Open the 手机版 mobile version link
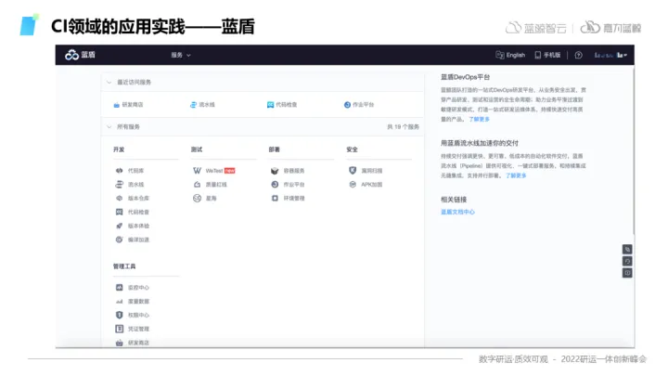Screen dimensions: 668x376 tap(547, 55)
